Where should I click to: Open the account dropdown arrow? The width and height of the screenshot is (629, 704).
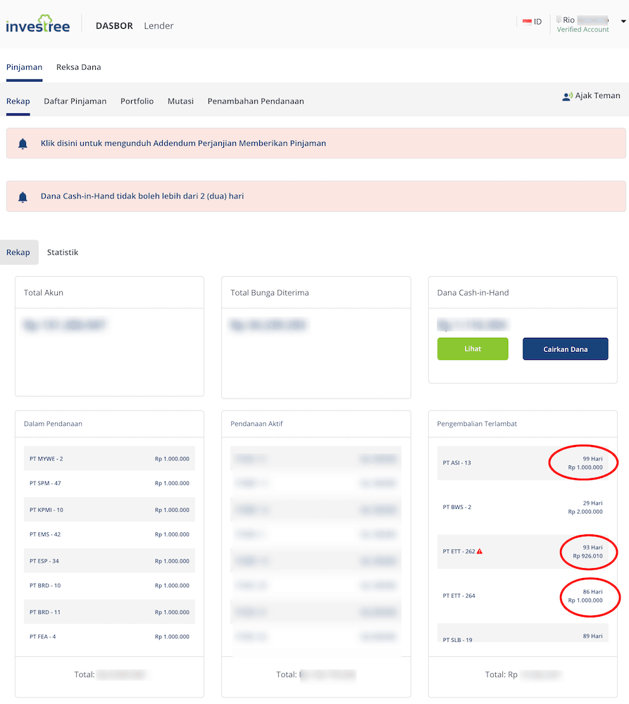point(623,22)
